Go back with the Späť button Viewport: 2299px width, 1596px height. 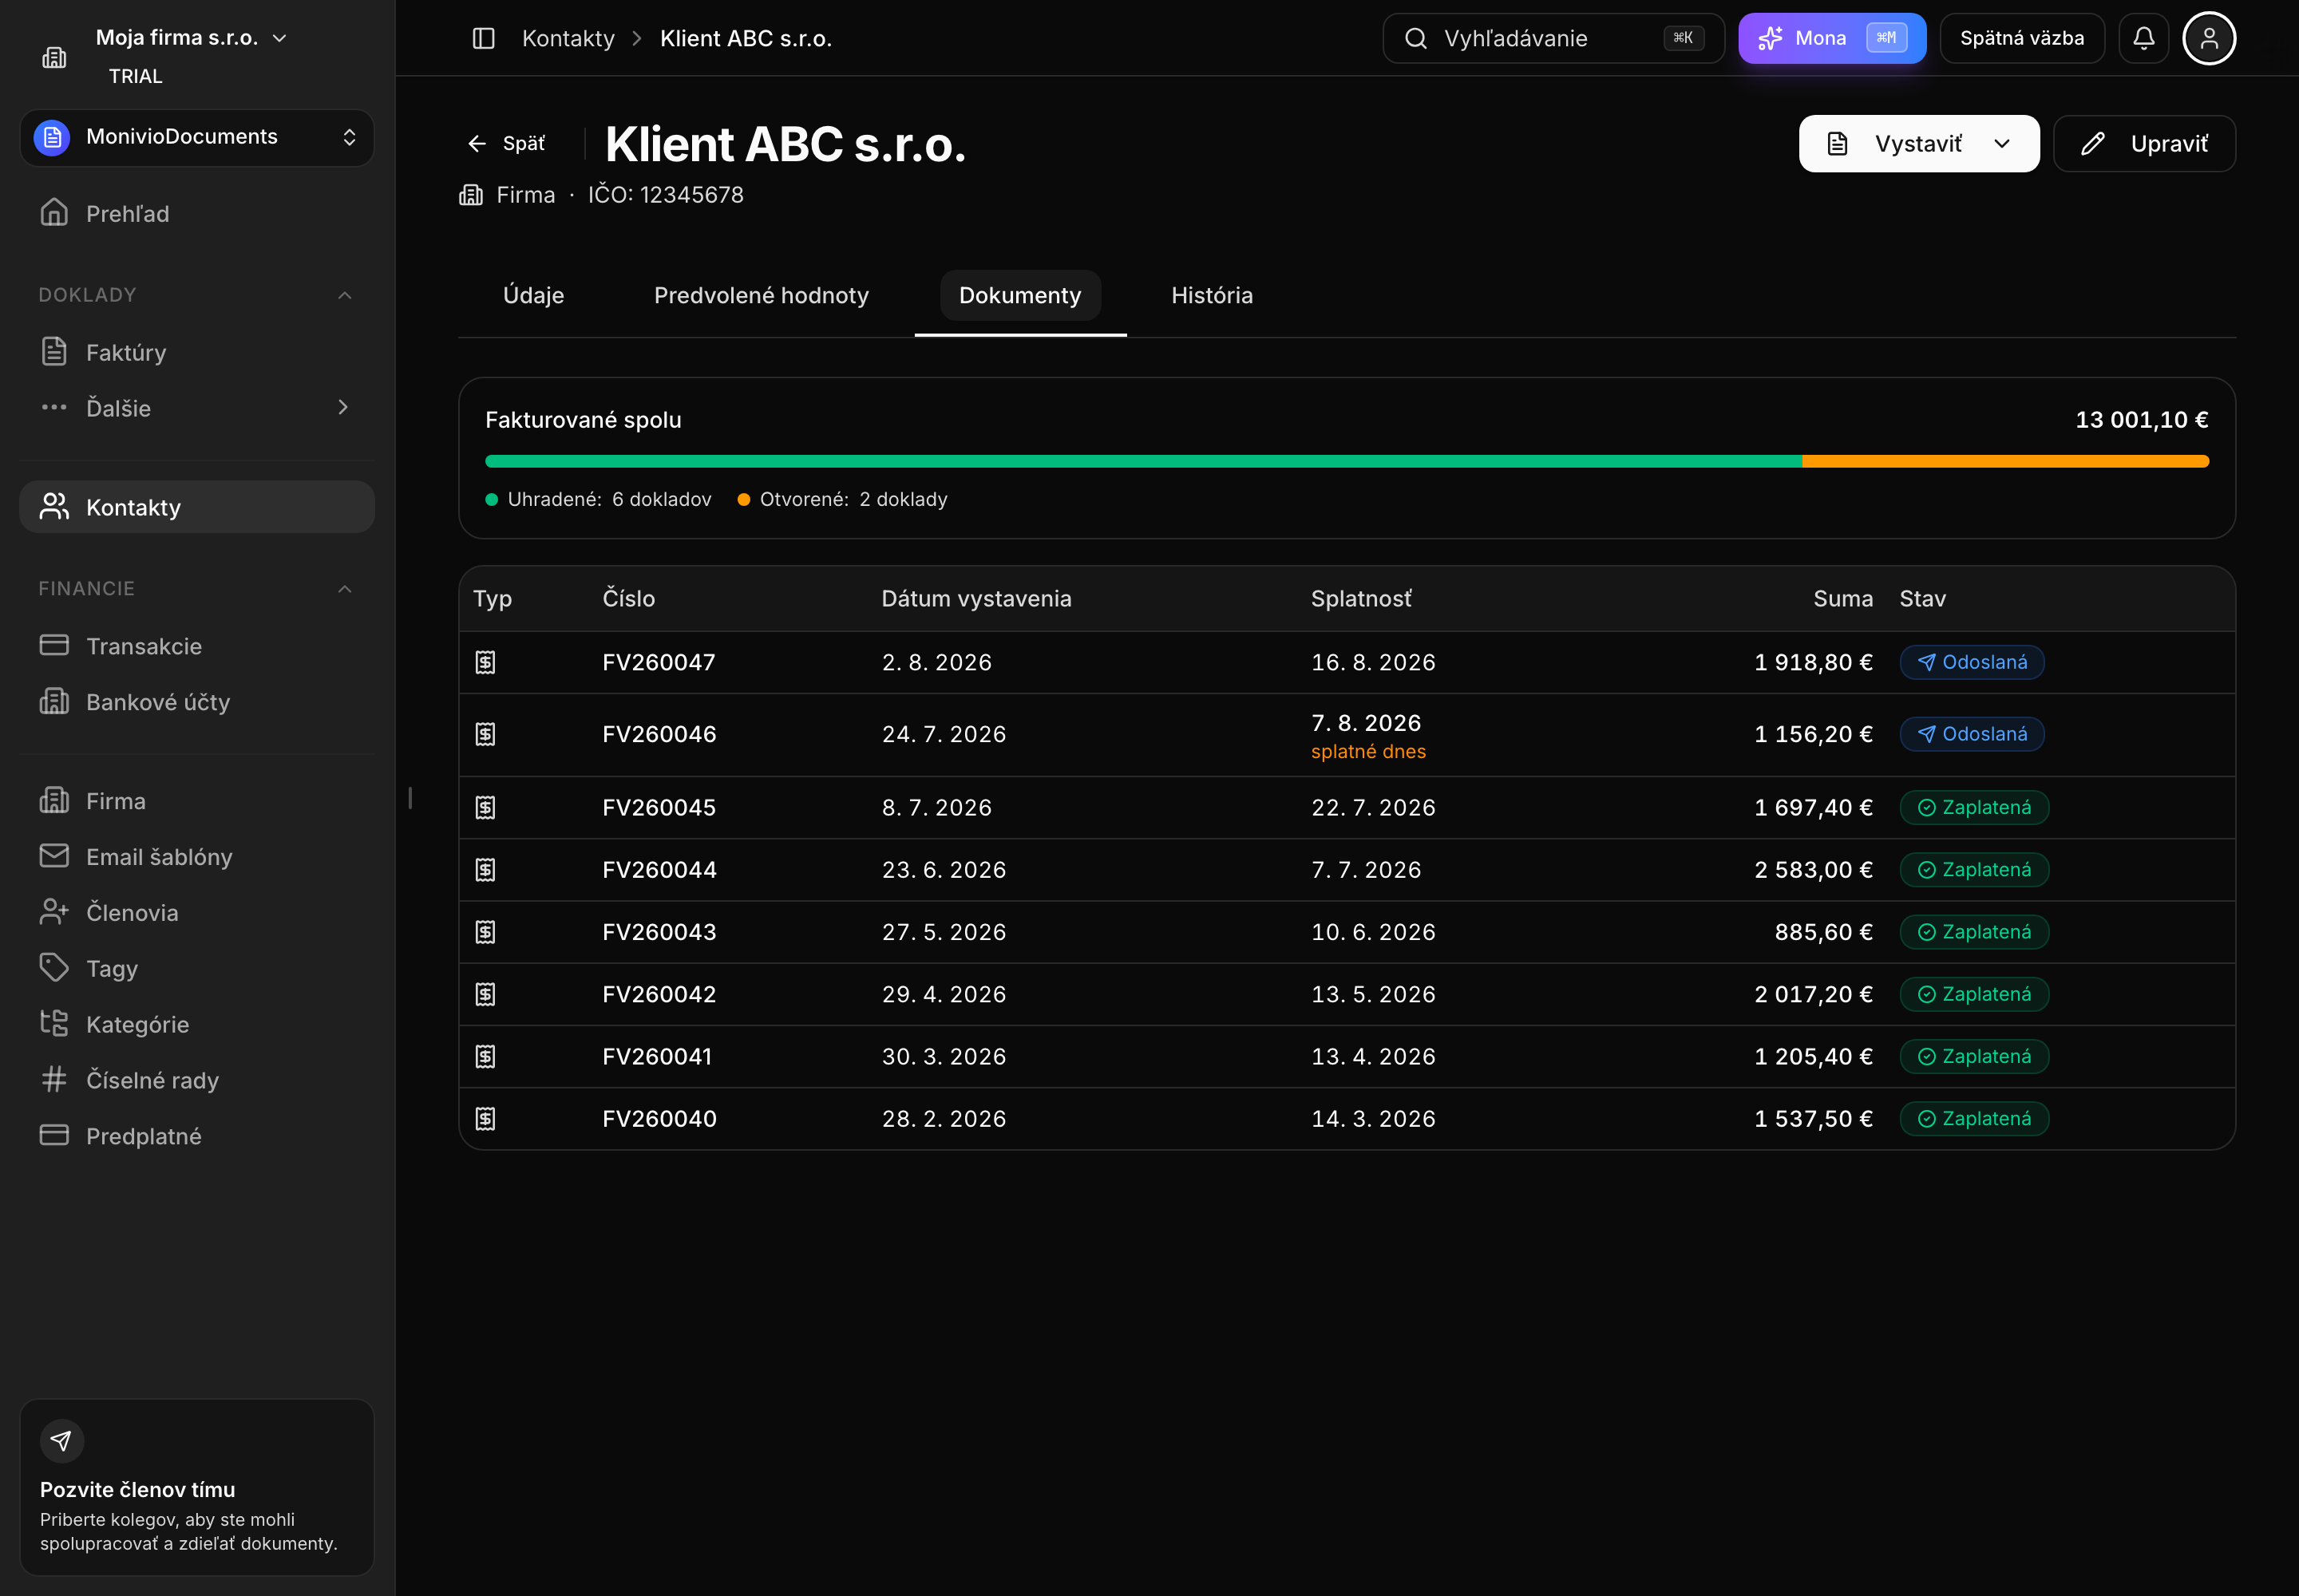[506, 144]
